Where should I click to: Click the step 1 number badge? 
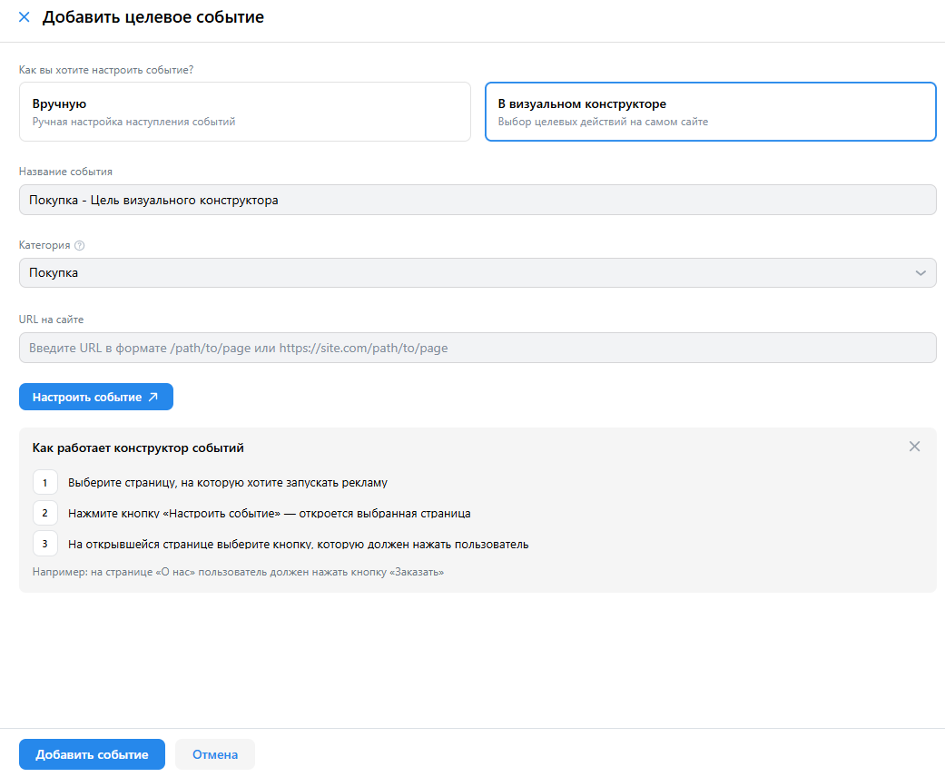(44, 483)
